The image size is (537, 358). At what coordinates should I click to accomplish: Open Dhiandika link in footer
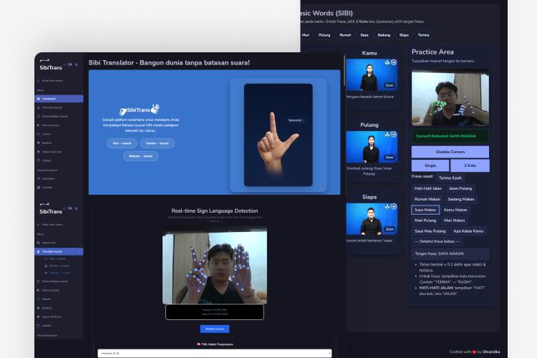click(490, 352)
